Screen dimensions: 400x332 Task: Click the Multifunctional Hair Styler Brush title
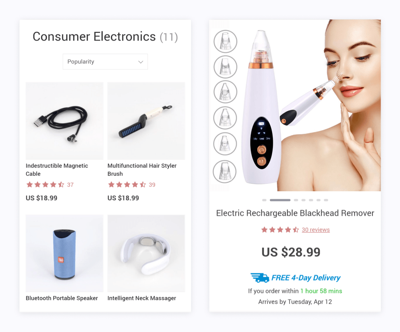point(142,169)
